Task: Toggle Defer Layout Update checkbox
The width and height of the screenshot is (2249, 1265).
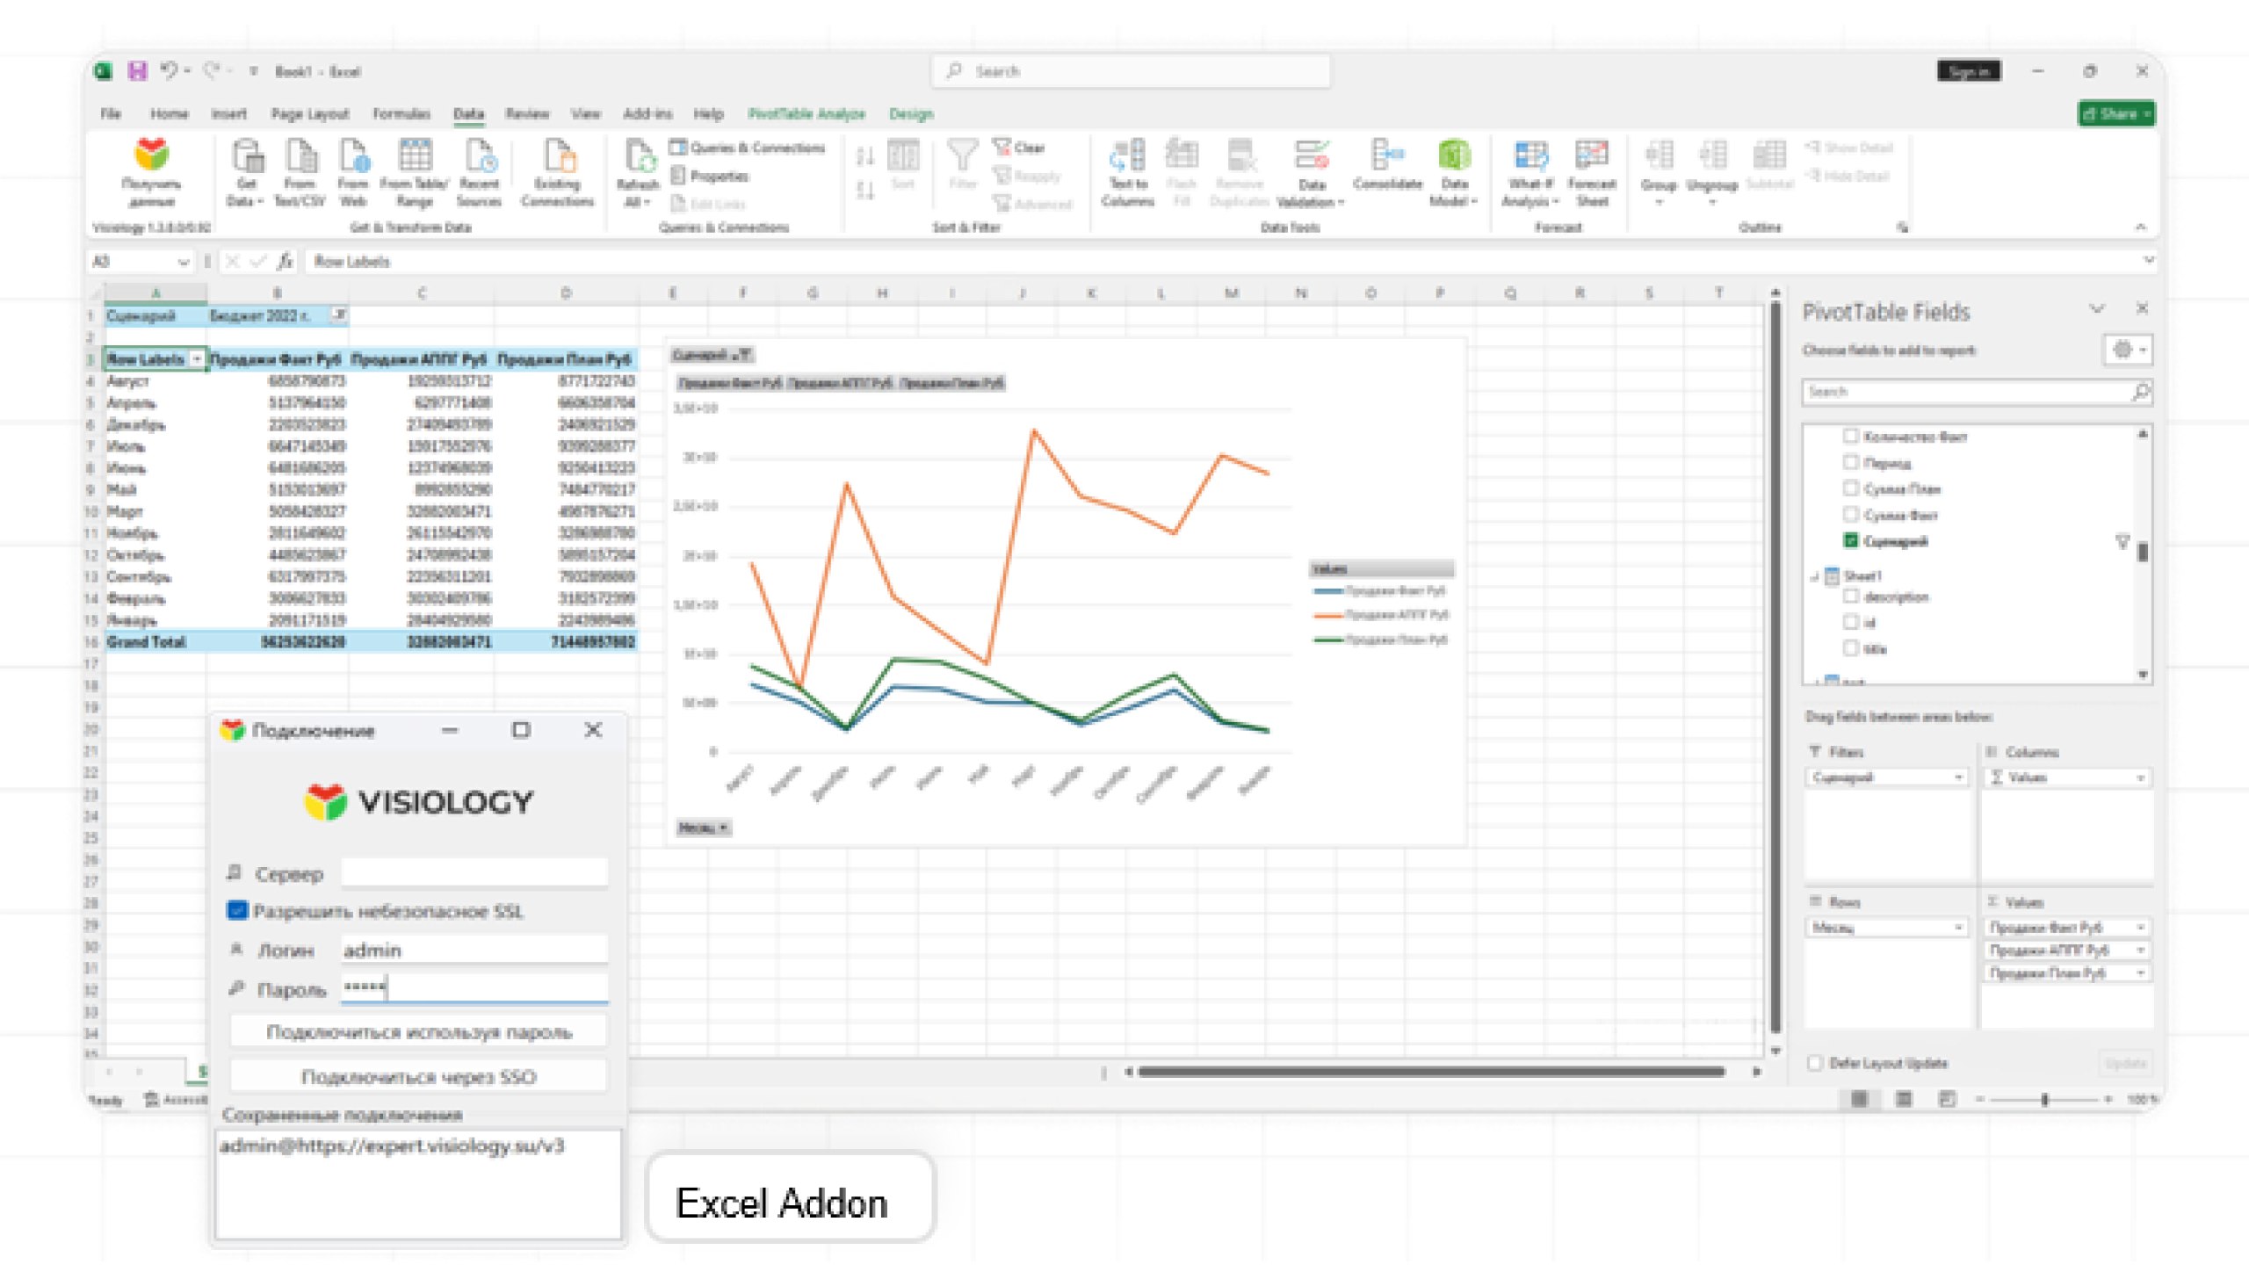Action: pyautogui.click(x=1815, y=1063)
